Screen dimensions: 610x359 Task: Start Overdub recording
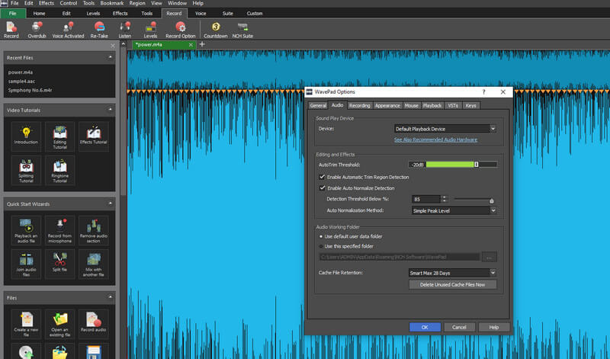[37, 29]
